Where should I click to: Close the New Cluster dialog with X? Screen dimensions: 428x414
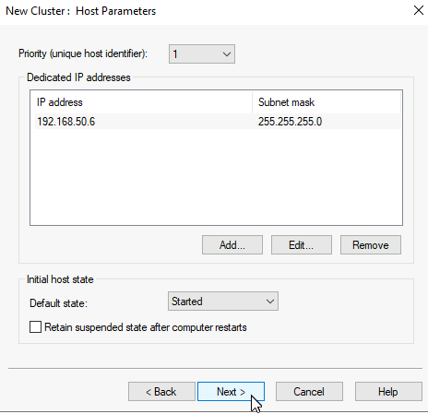(419, 10)
